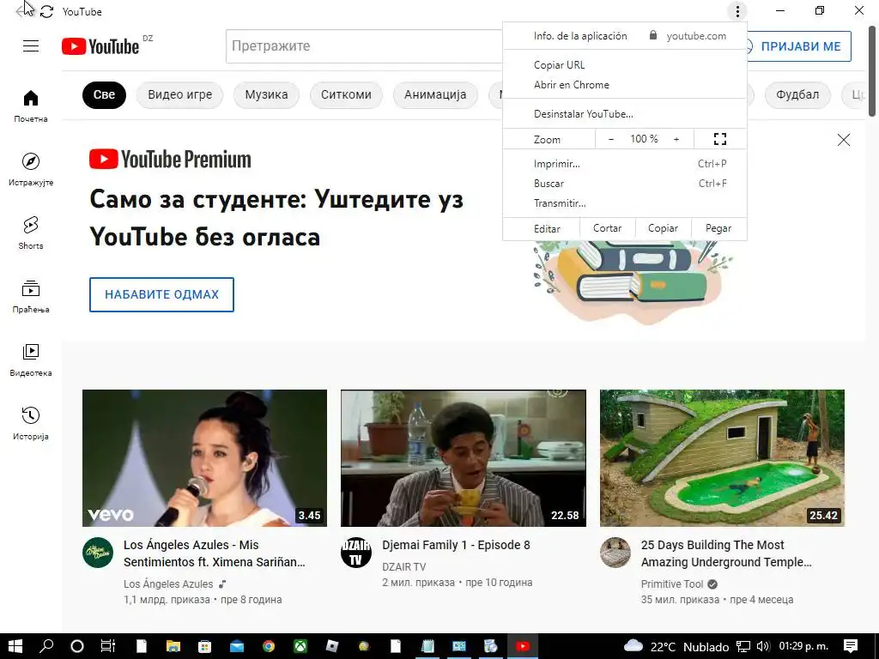Viewport: 879px width, 659px height.
Task: Select the Фудбал chip
Action: pos(797,94)
